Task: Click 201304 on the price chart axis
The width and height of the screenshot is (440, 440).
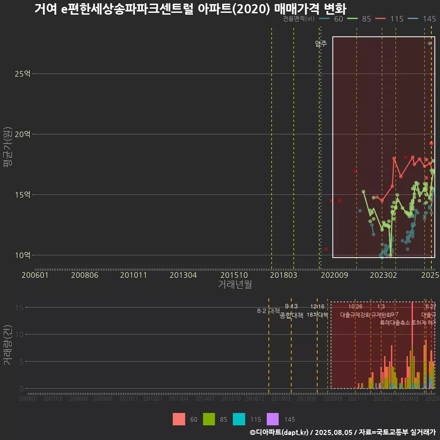Action: (x=183, y=275)
